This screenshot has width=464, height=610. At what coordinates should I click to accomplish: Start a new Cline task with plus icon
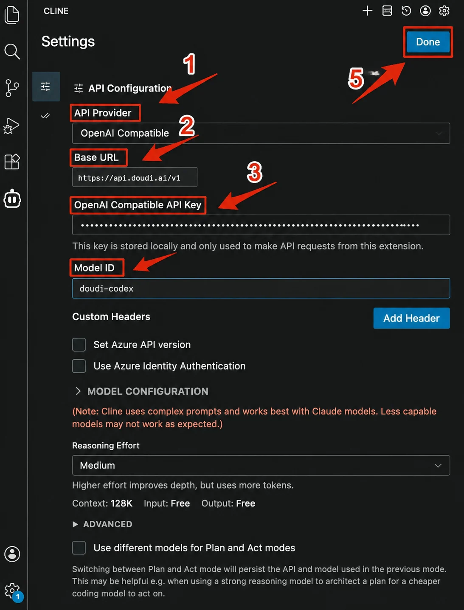tap(367, 11)
